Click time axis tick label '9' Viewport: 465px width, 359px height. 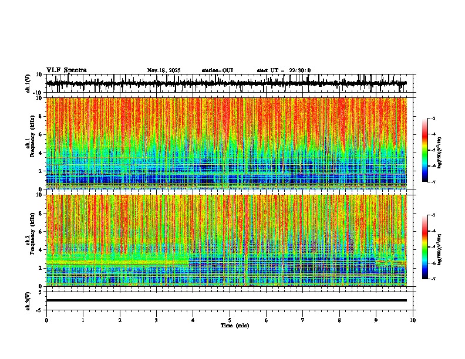tap(376, 320)
